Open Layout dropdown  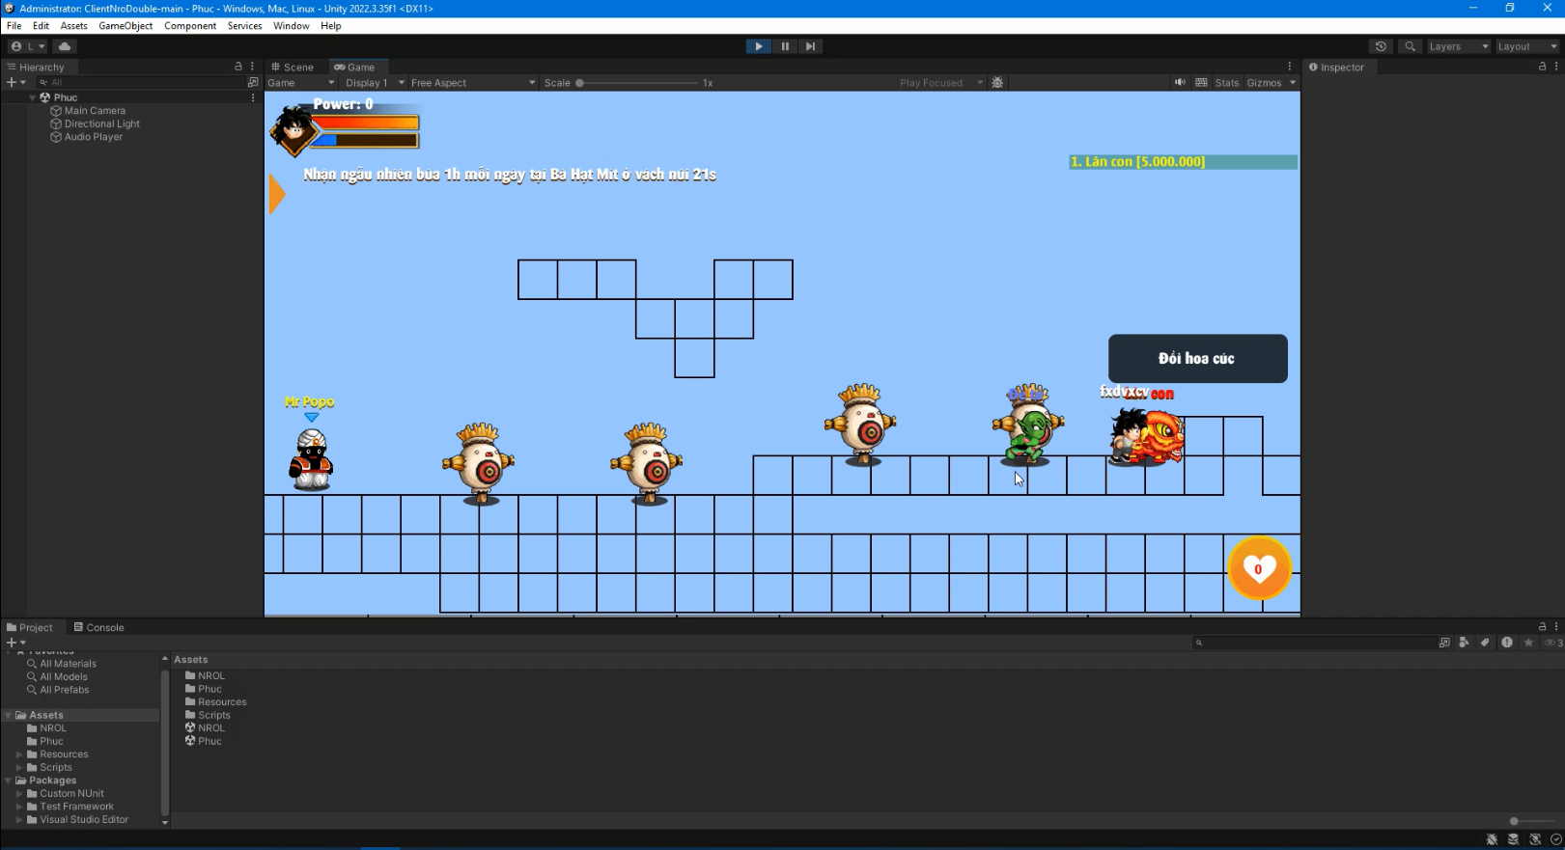[x=1526, y=46]
